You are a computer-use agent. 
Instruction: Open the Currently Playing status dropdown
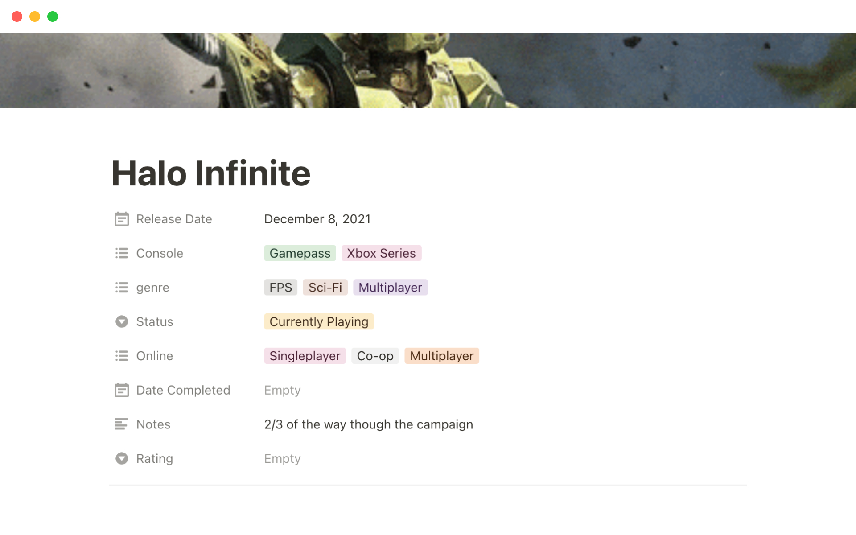pyautogui.click(x=318, y=321)
